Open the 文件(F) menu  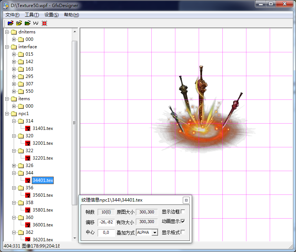12,15
